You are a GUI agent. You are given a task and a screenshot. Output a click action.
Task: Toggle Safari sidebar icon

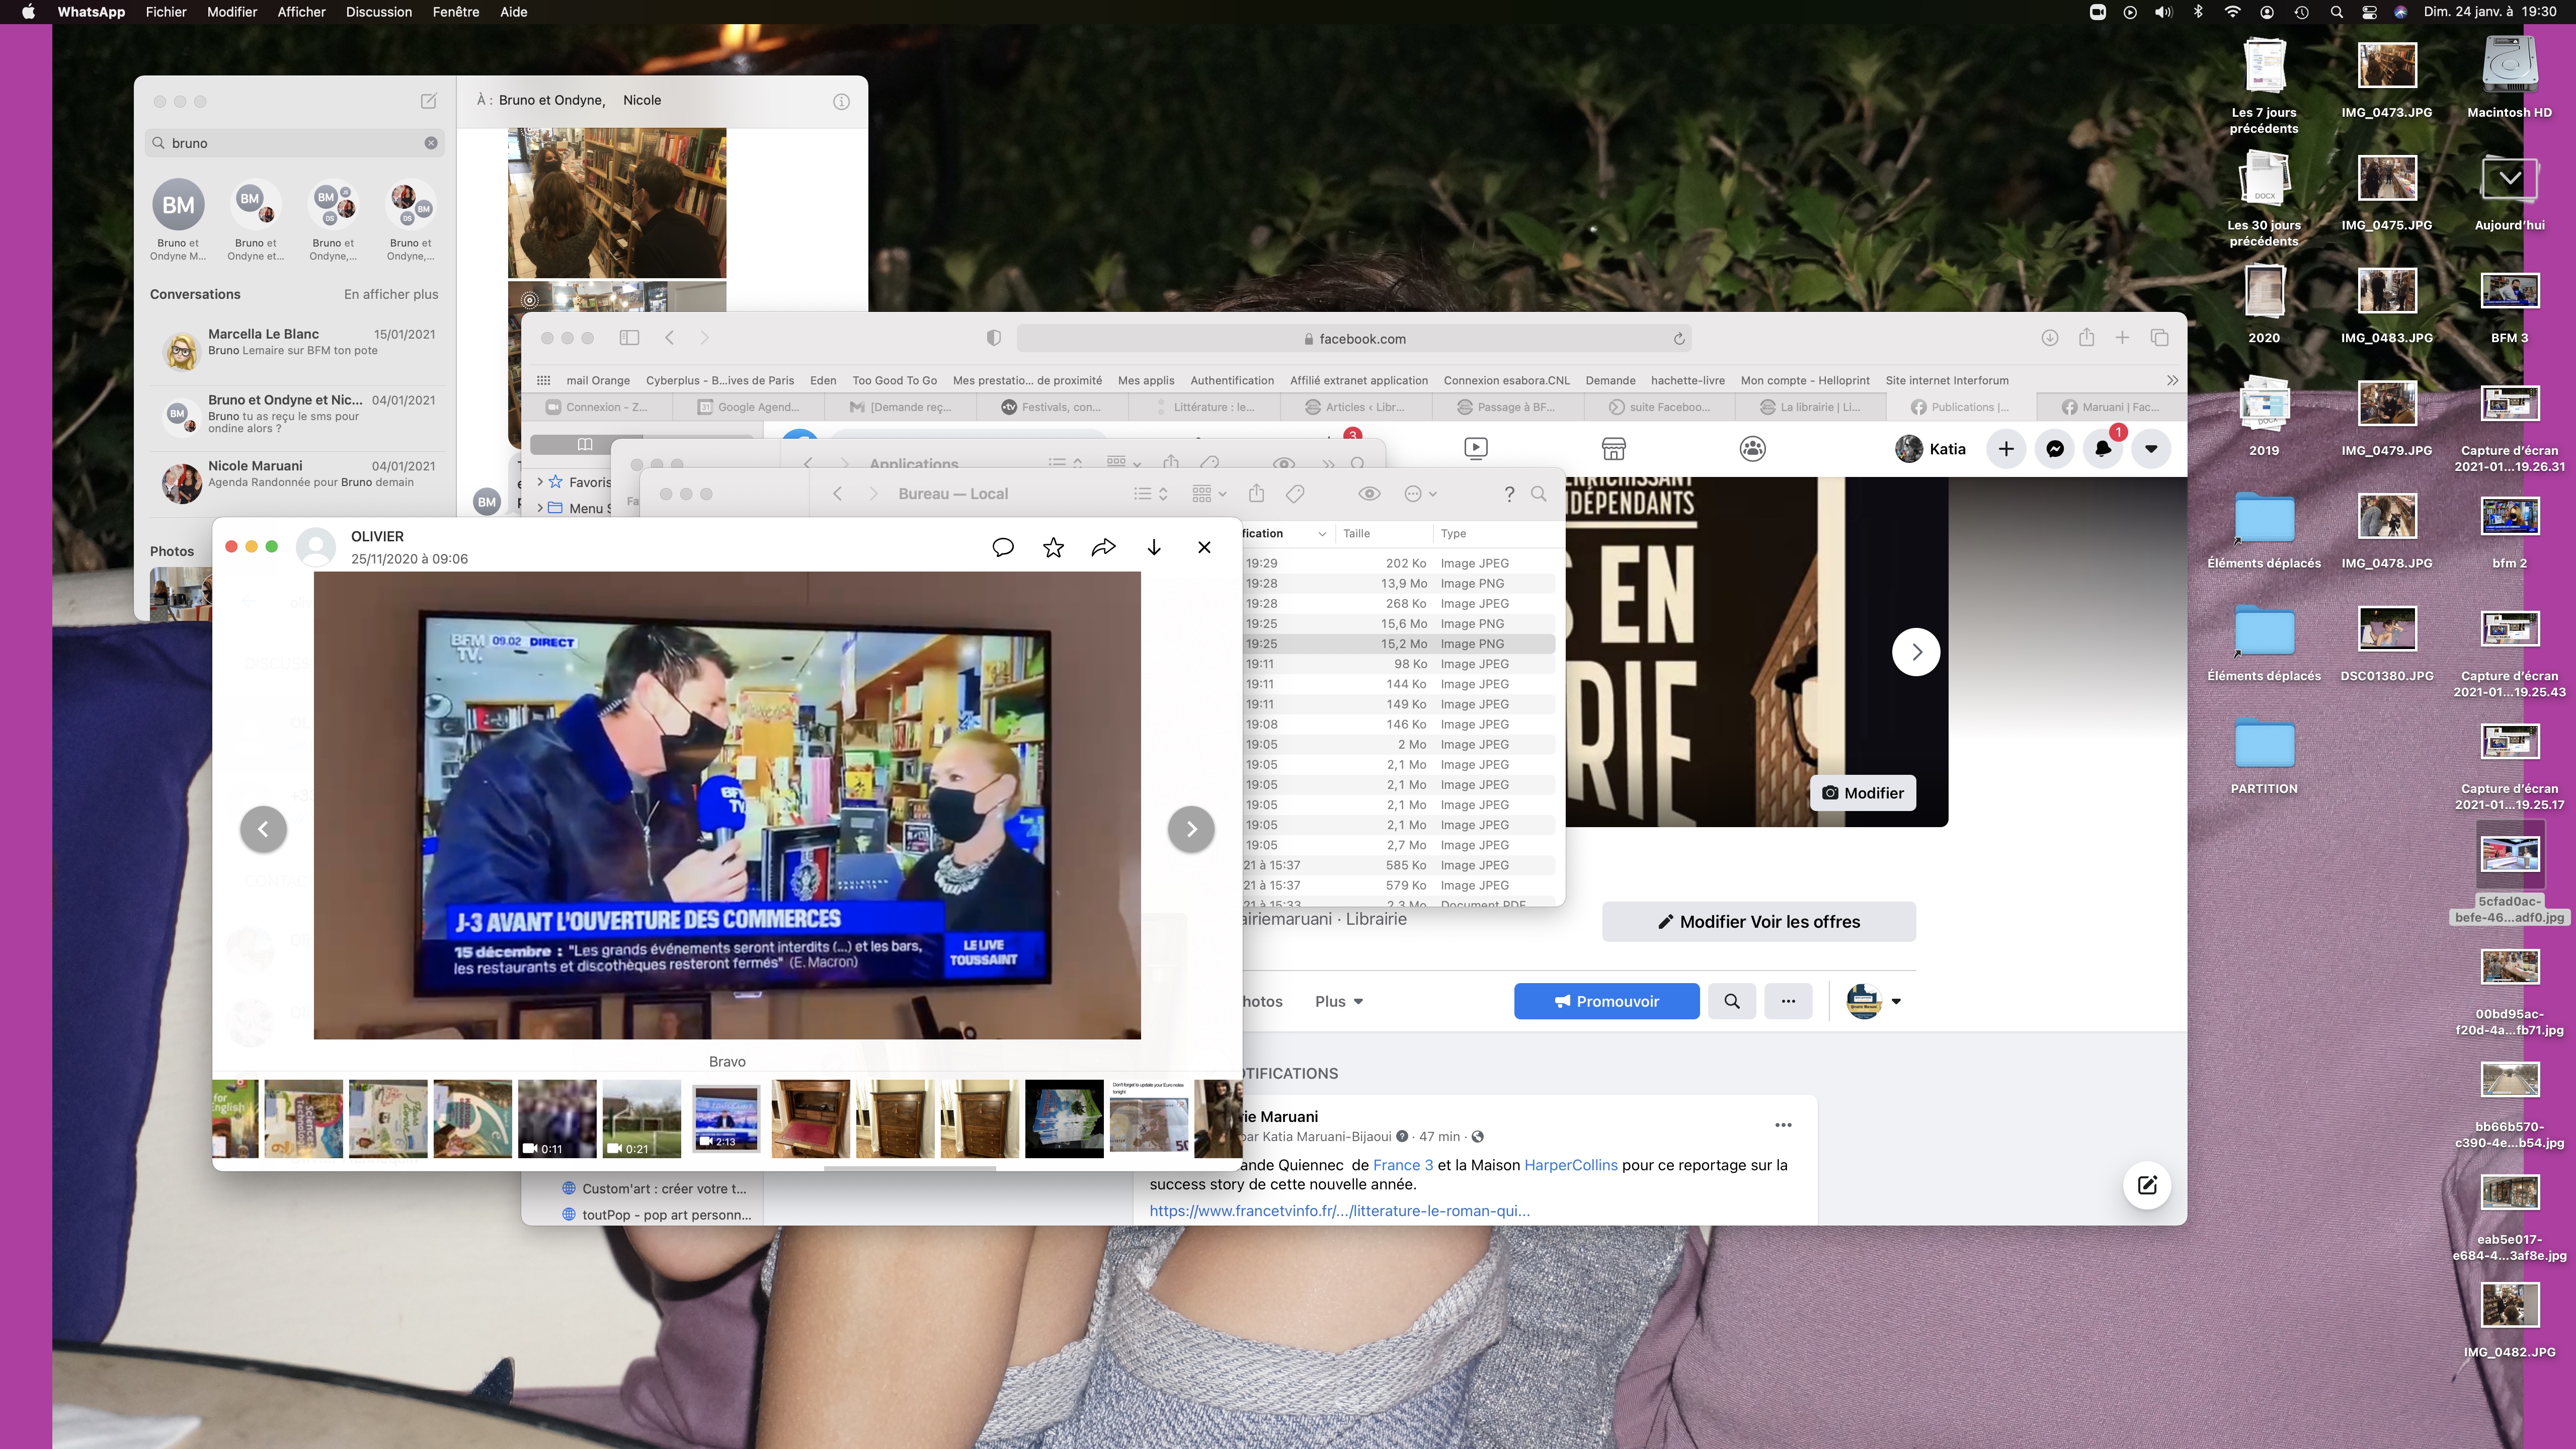(x=629, y=338)
